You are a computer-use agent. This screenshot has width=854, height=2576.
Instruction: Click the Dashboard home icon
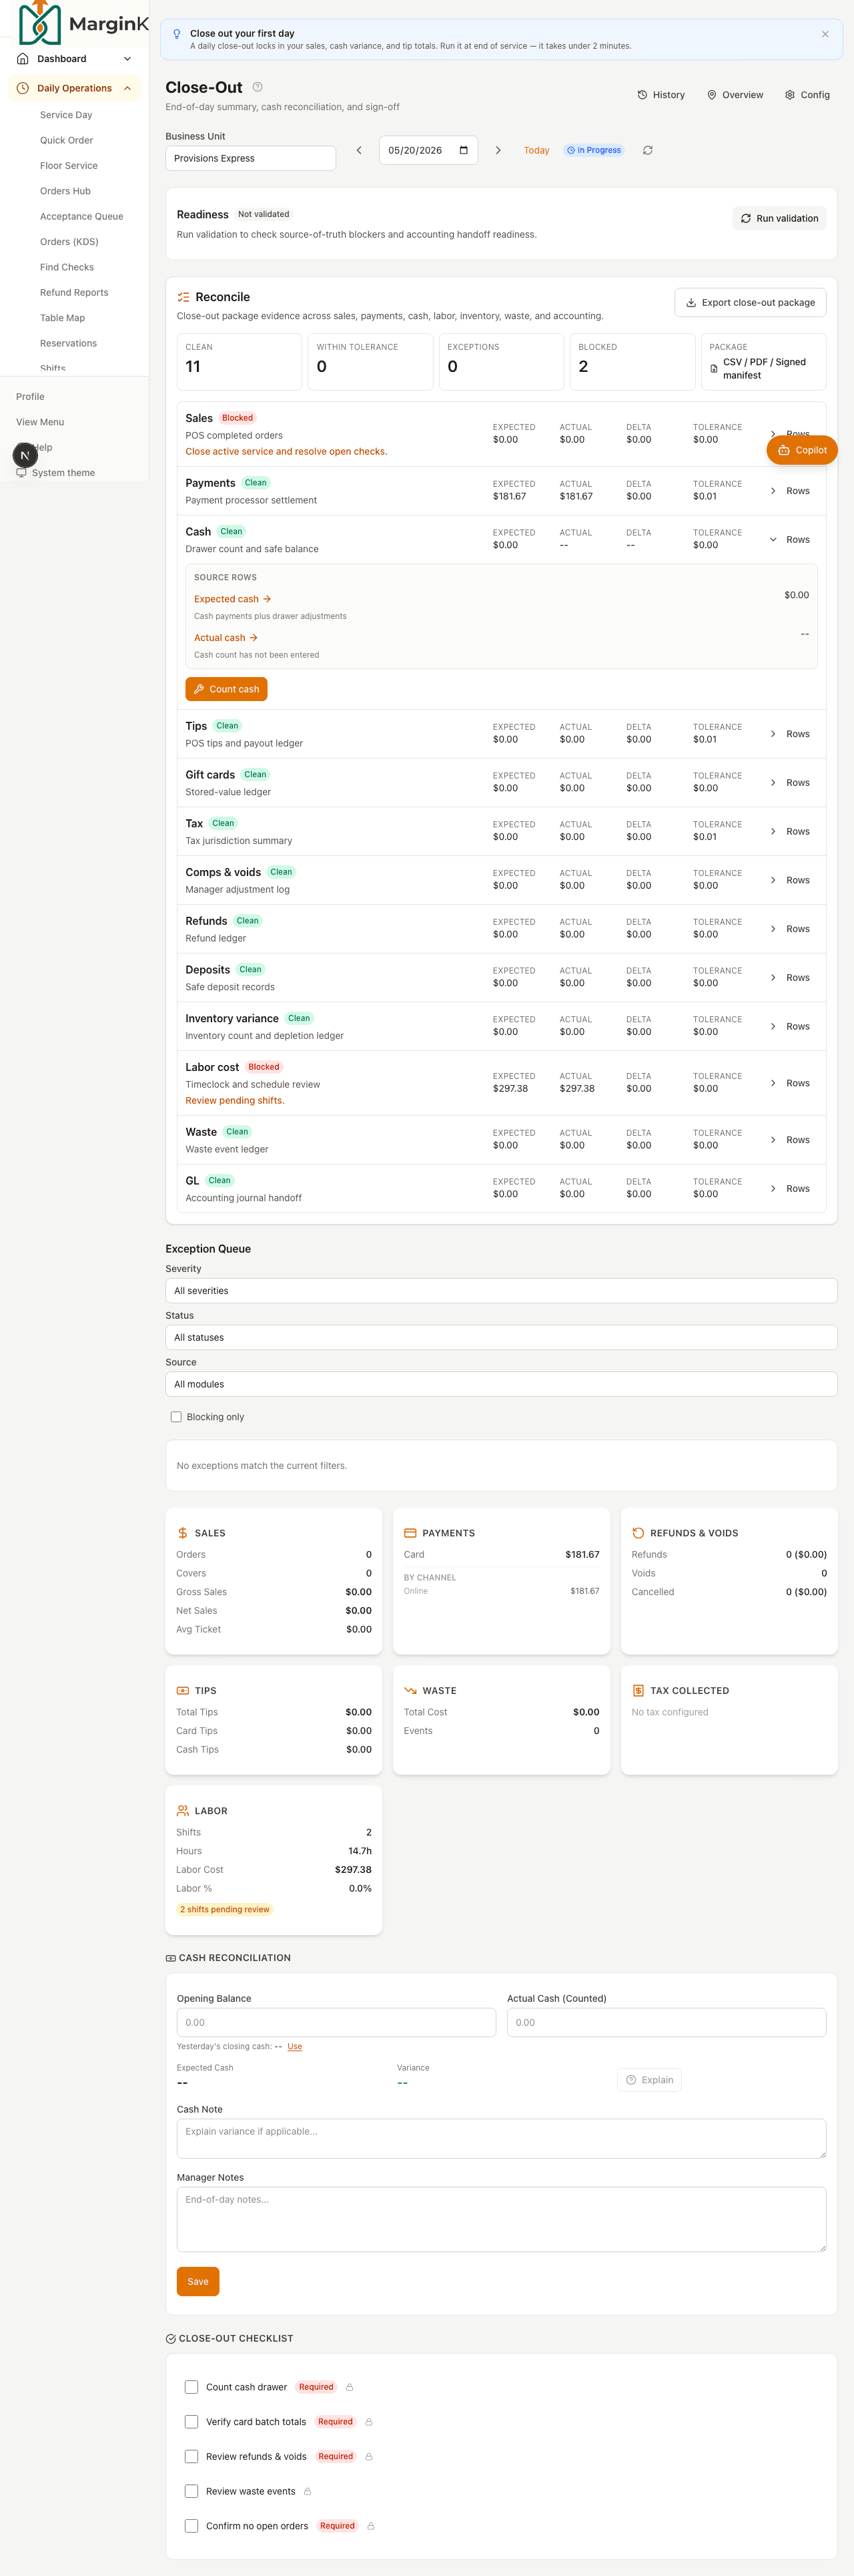[23, 59]
